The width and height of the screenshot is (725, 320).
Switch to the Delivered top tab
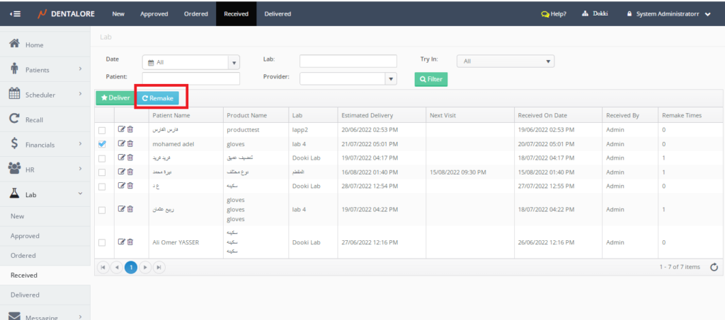[x=277, y=13]
